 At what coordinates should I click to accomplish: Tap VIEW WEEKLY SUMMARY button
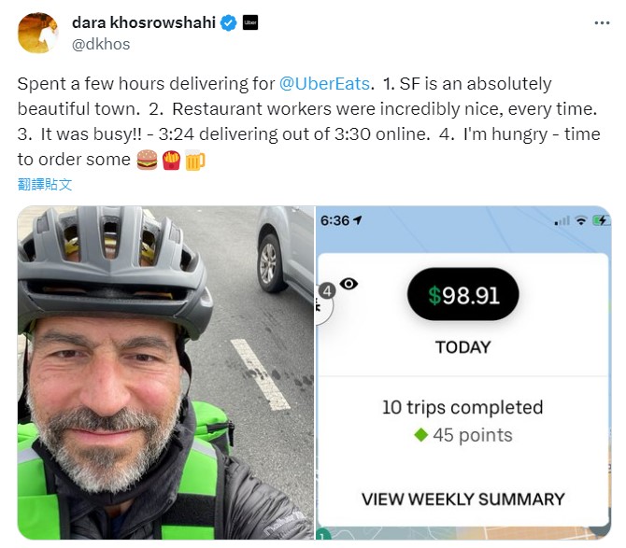[463, 499]
